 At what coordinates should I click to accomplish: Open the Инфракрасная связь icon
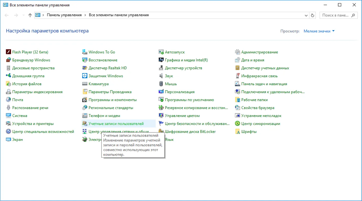click(x=237, y=76)
